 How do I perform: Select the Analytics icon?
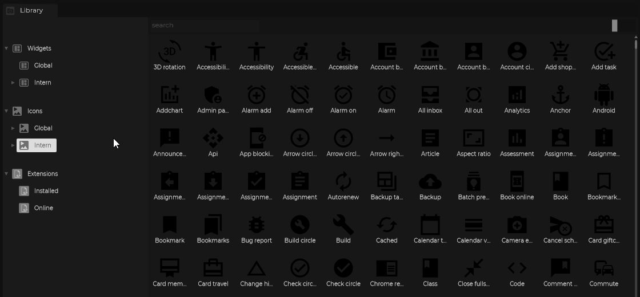click(517, 96)
